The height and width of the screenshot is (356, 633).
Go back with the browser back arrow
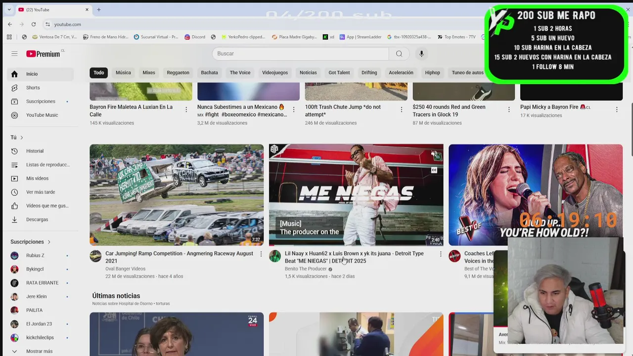point(10,24)
